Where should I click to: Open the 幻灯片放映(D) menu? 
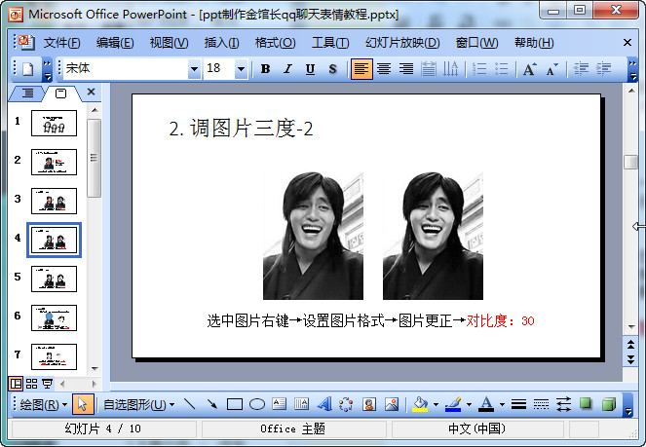click(402, 43)
